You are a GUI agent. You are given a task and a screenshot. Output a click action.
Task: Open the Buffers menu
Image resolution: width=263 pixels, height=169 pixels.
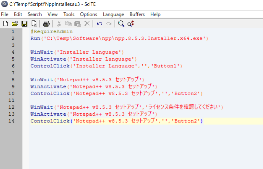137,14
